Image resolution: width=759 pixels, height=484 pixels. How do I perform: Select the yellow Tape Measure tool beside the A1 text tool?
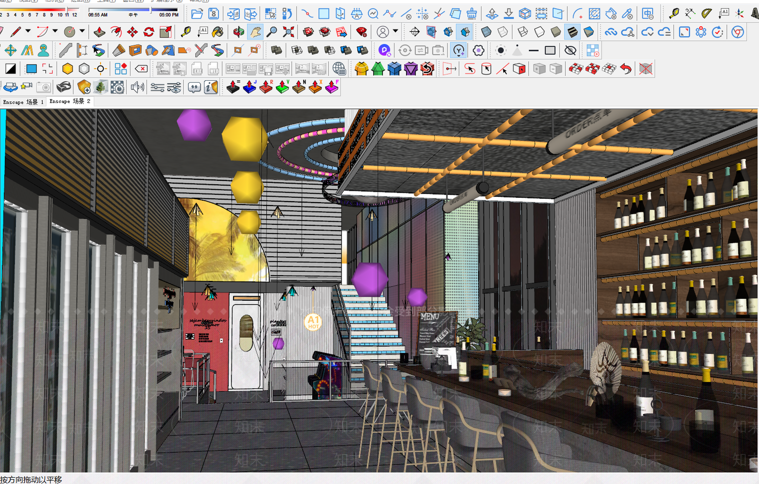tap(185, 32)
